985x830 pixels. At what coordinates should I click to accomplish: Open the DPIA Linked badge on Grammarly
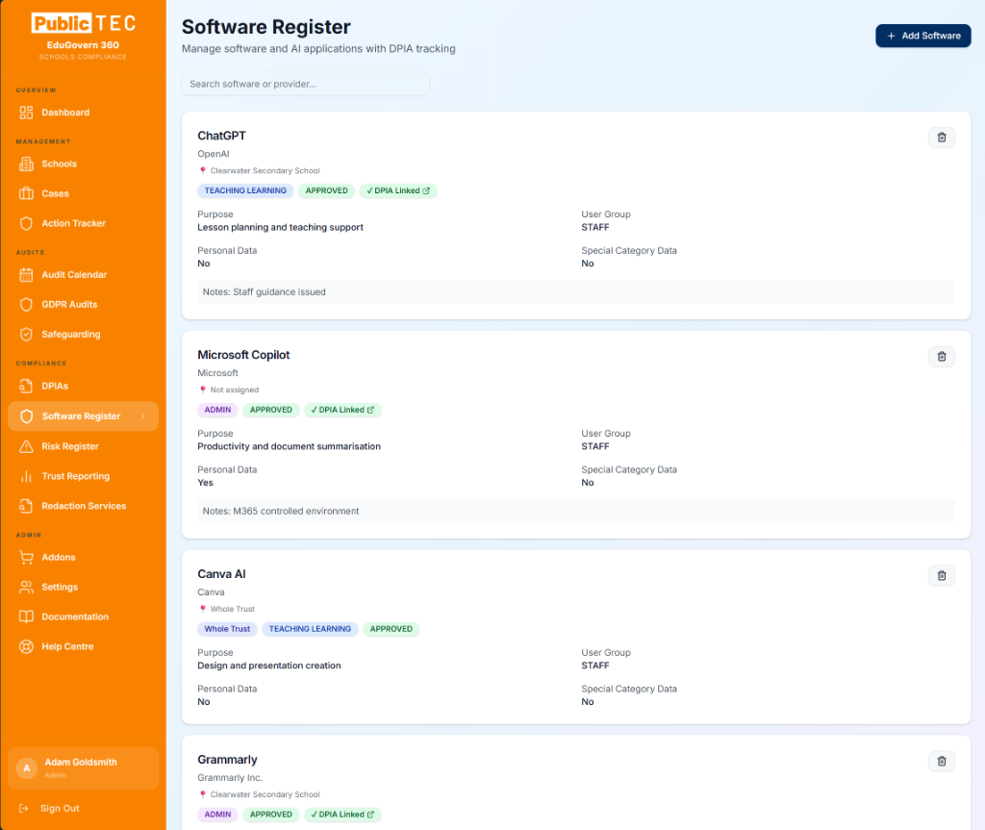(343, 815)
